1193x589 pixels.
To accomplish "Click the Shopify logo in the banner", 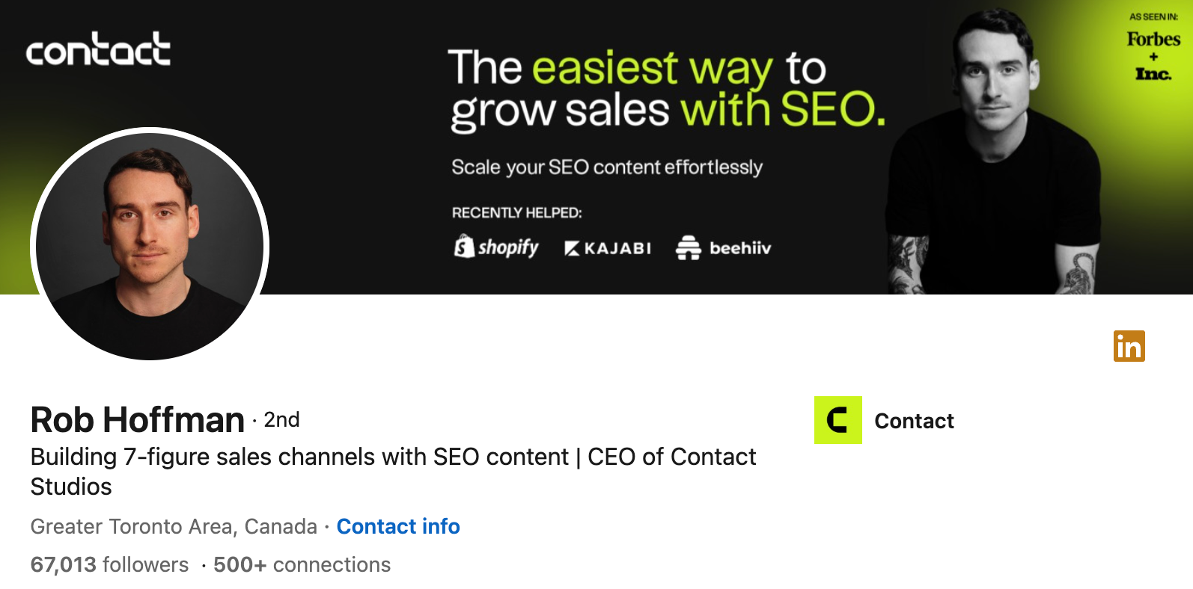I will coord(496,247).
